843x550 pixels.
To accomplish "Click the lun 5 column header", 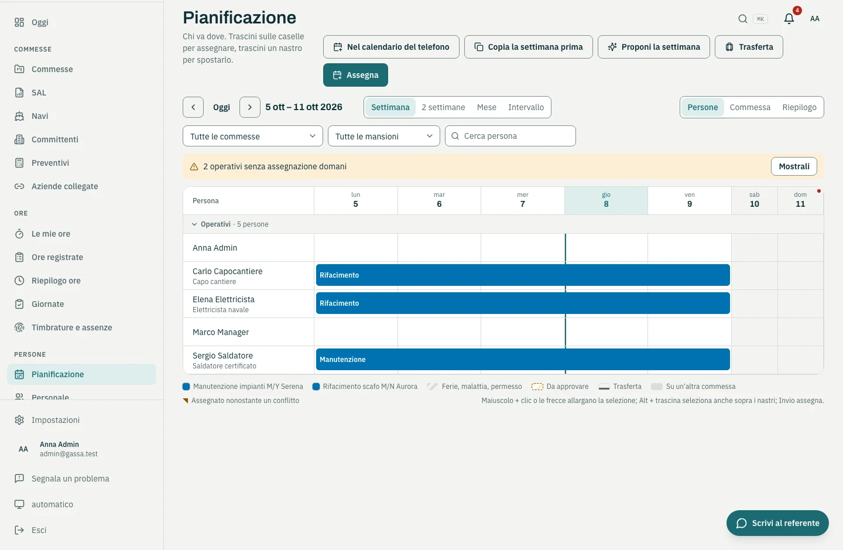I will click(355, 200).
